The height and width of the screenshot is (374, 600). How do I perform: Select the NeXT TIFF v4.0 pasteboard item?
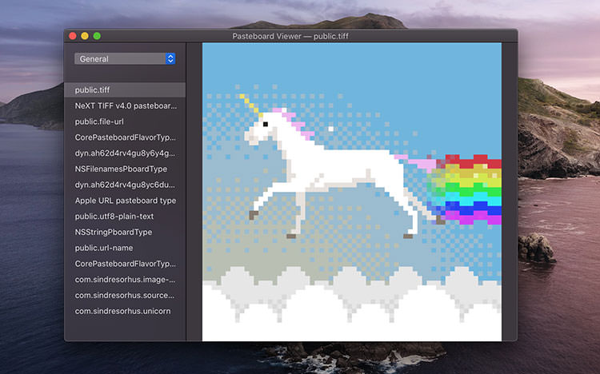[x=125, y=105]
